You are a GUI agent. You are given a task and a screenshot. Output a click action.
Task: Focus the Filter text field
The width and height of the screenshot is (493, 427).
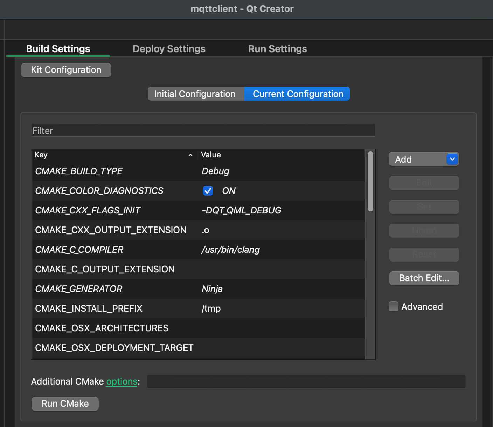coord(203,130)
